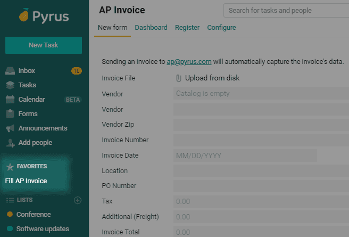349x237 pixels.
Task: Open the Register tab
Action: coord(187,28)
